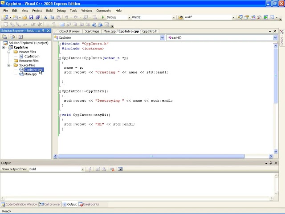285x214 pixels.
Task: Click the Add New Item toolbar icon
Action: pyautogui.click(x=16, y=17)
